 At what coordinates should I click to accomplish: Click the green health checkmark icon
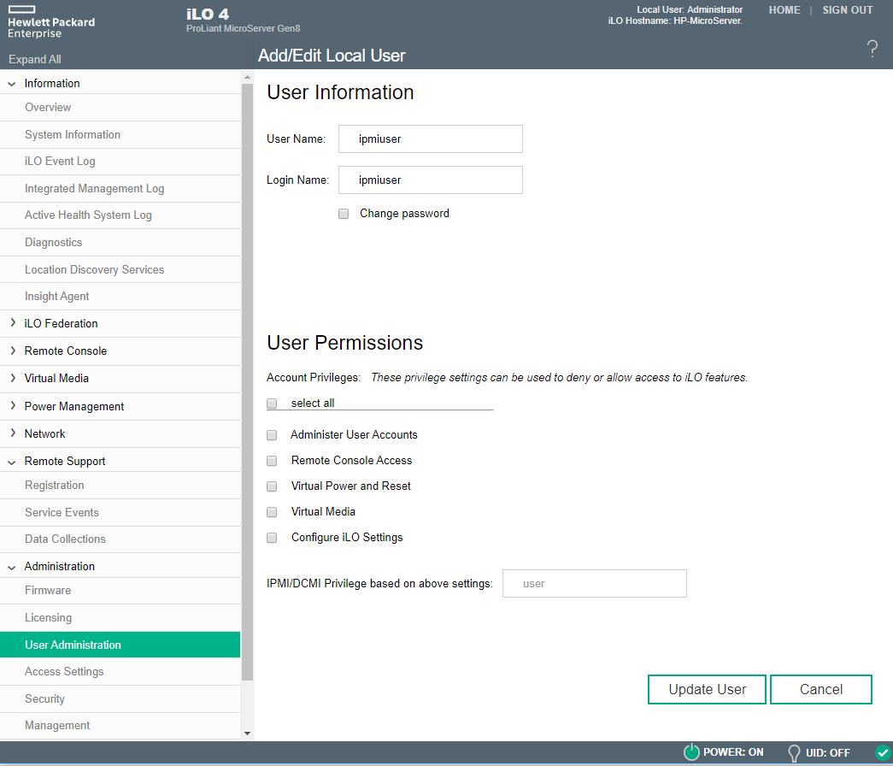(884, 752)
